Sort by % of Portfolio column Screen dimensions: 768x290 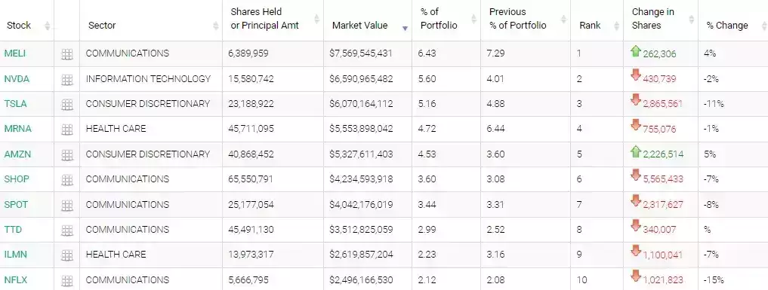pos(473,19)
